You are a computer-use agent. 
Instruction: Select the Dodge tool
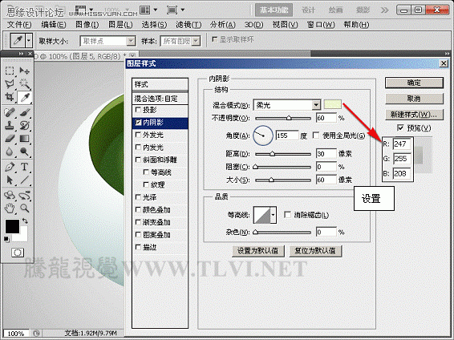[x=24, y=152]
